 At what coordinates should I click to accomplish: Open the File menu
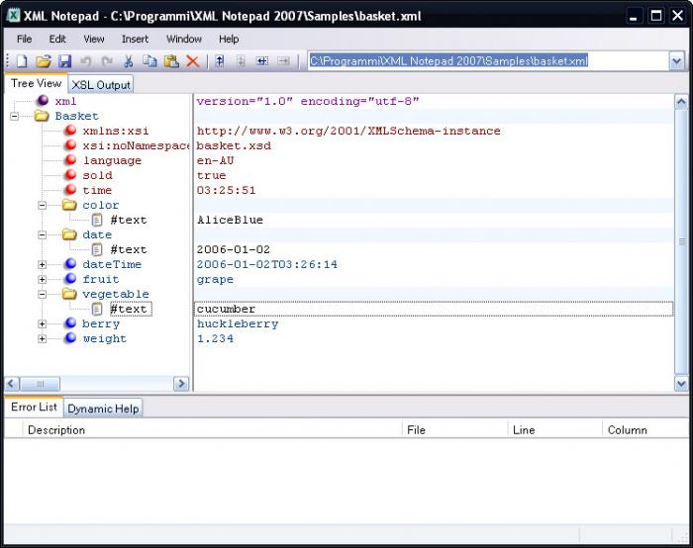pos(25,39)
